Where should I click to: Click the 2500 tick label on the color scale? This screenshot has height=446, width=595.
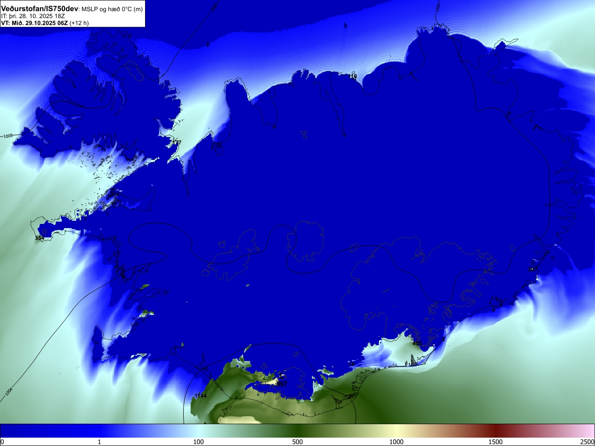(587, 442)
